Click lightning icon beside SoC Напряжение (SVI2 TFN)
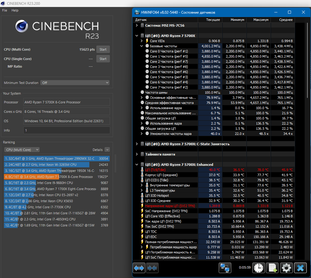This screenshot has width=311, height=278. pyautogui.click(x=142, y=211)
